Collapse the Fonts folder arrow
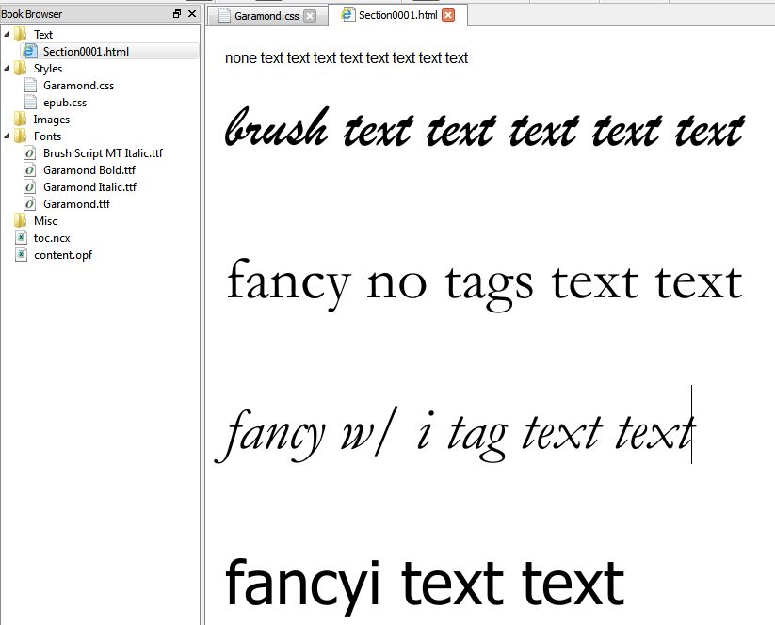 point(7,136)
